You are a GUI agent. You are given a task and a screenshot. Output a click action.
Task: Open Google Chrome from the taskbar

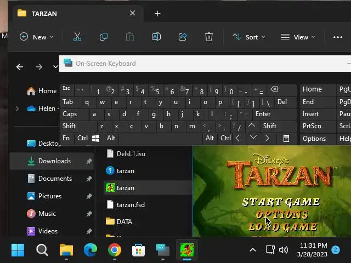(x=115, y=250)
